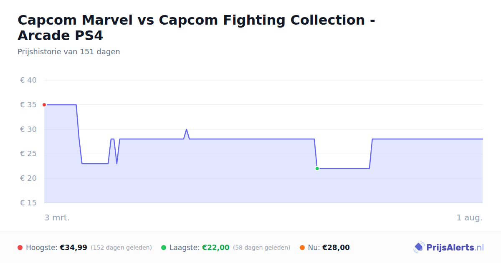Click the Prijshistorie van 151 dagen subtitle
Screen dimensions: 501x263
(69, 52)
